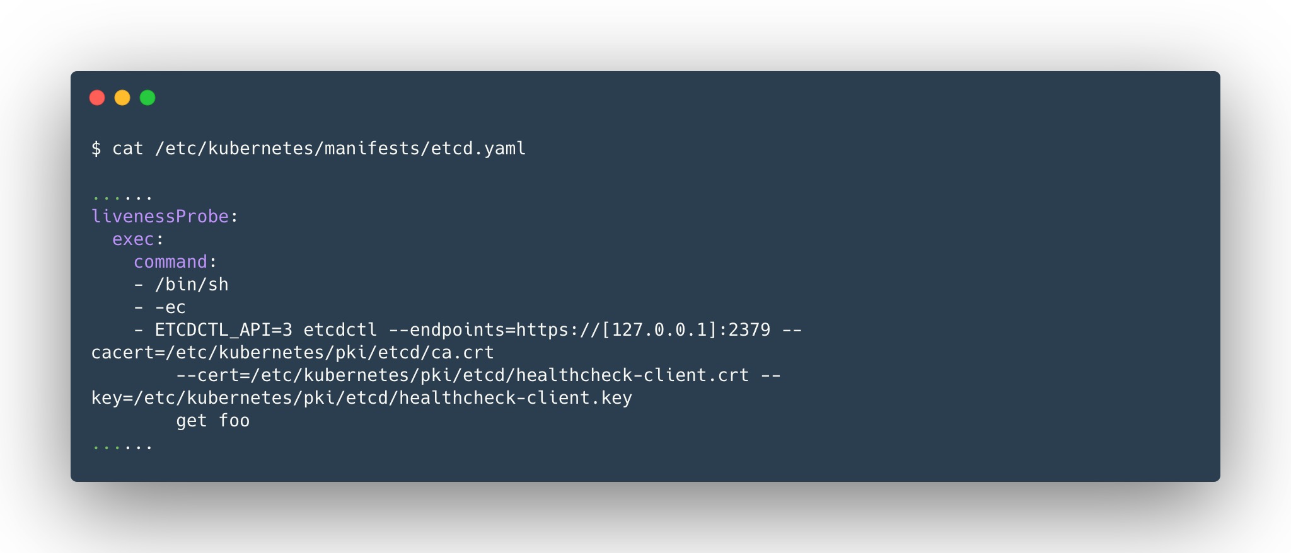
Task: Select the livenessProbe key
Action: tap(160, 217)
